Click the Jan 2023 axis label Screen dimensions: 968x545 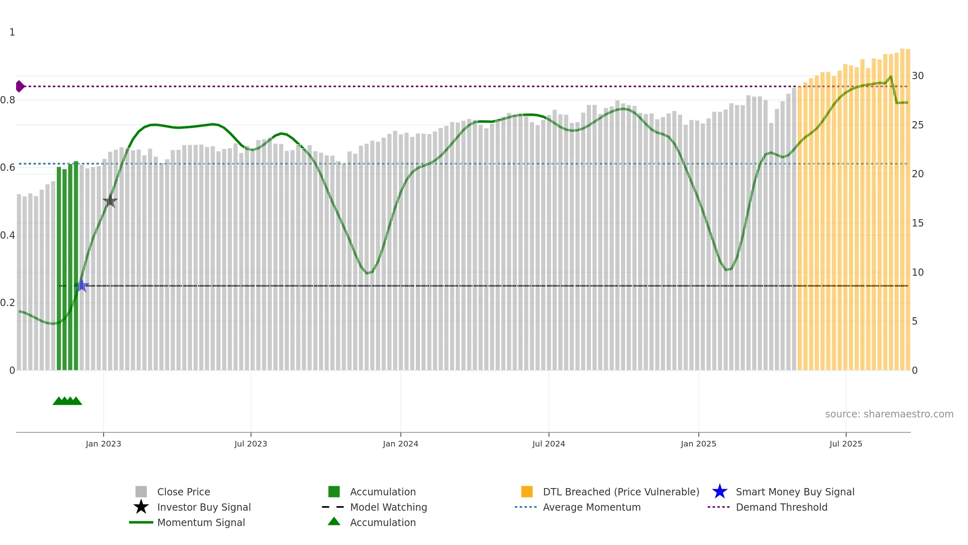[x=103, y=444]
